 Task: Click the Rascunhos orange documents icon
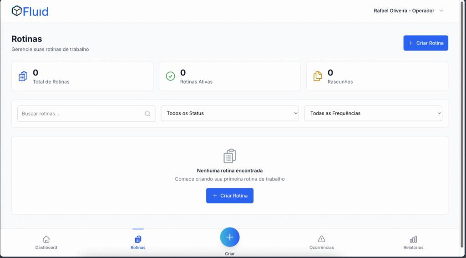318,76
